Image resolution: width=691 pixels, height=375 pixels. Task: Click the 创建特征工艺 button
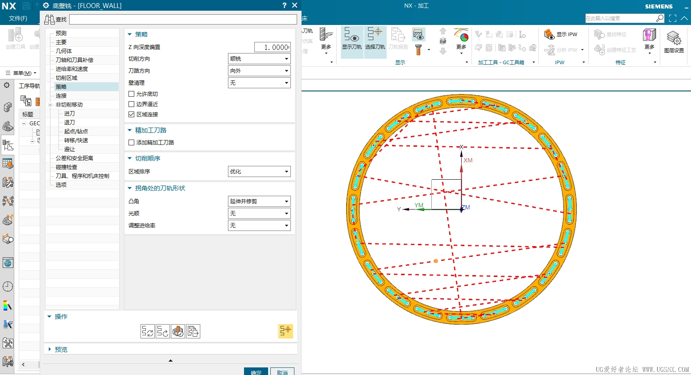point(615,50)
